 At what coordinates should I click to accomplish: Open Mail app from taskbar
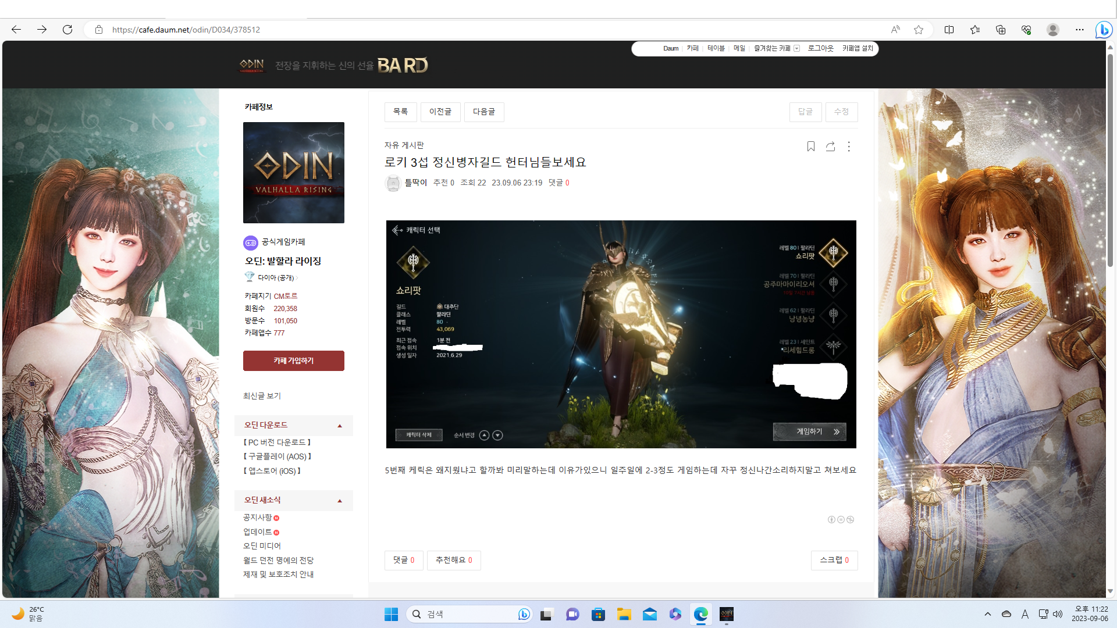click(650, 614)
